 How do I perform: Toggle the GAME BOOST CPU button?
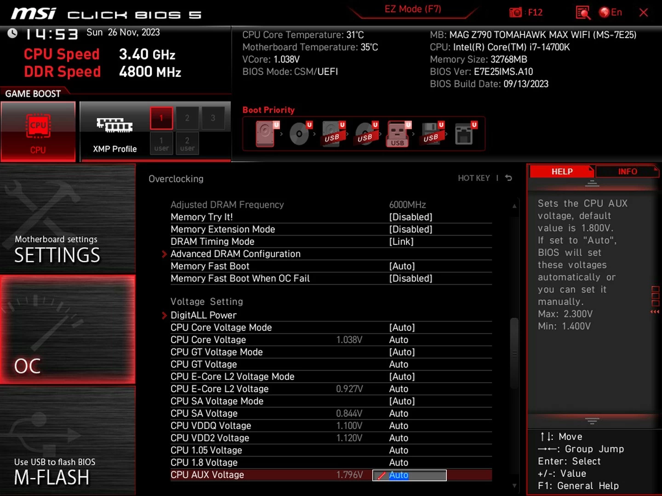pos(38,132)
